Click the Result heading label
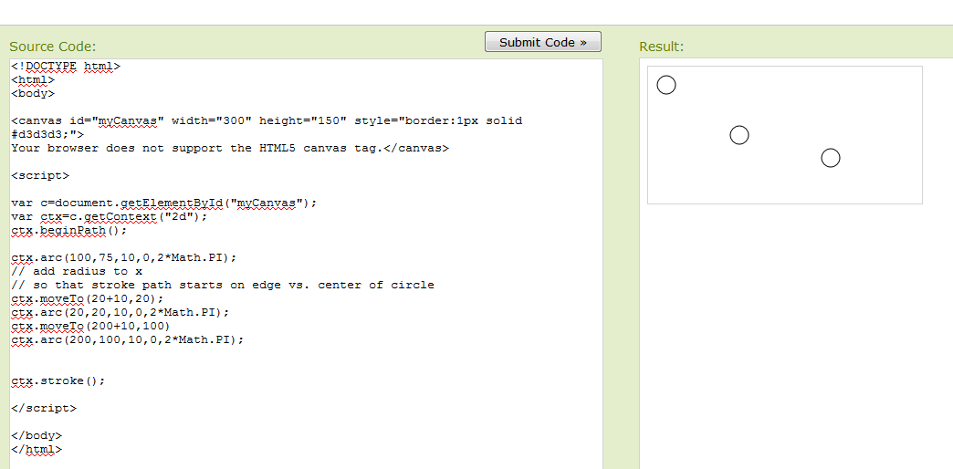953x469 pixels. [x=661, y=47]
